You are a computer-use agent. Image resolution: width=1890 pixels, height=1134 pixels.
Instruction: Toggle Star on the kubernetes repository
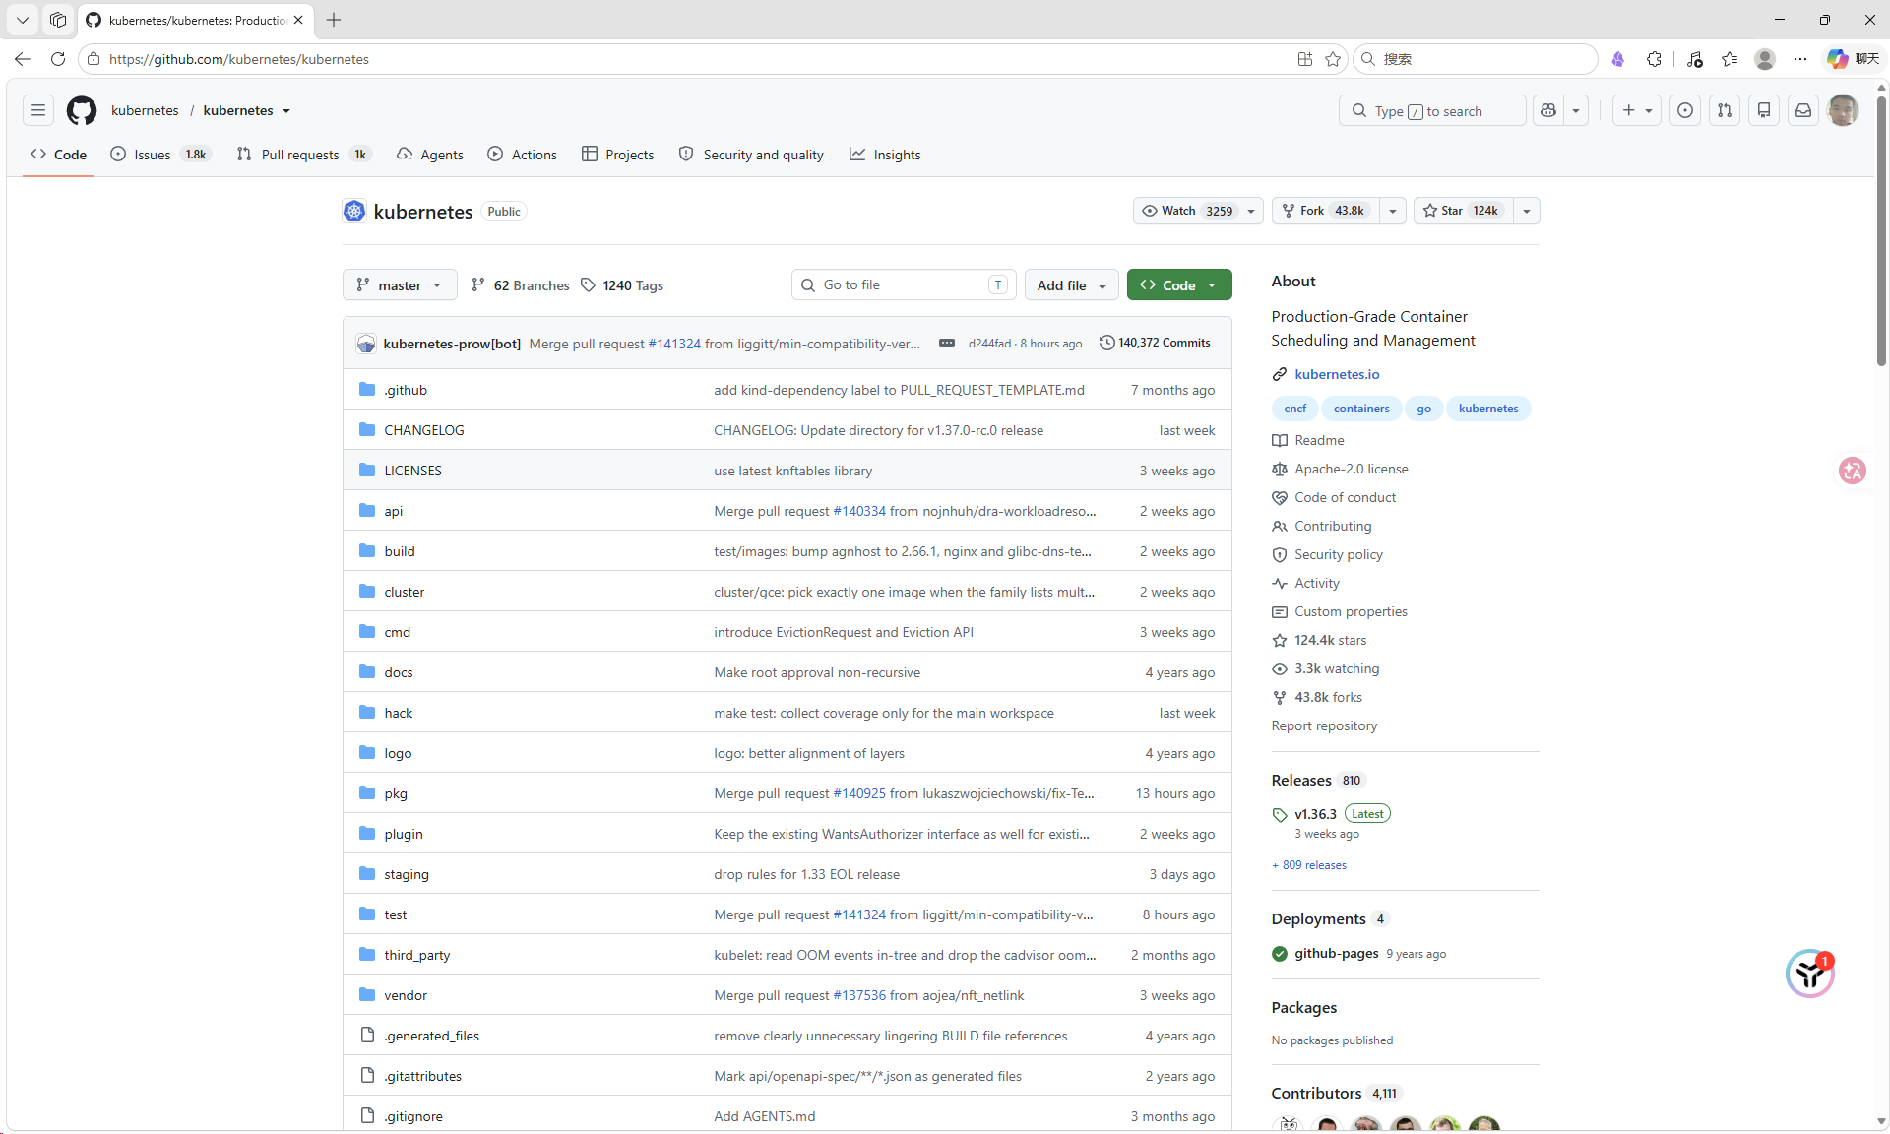(x=1462, y=211)
